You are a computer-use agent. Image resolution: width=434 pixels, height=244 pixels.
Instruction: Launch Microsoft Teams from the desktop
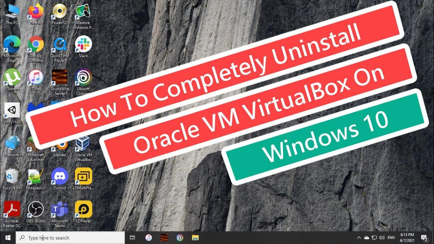59,214
